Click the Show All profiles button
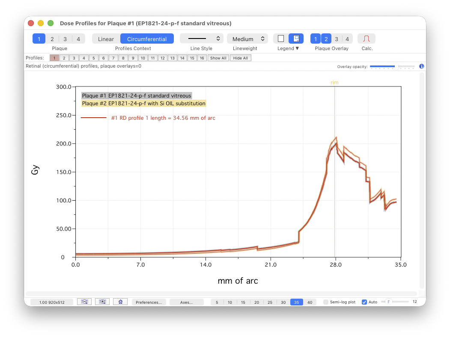 (x=218, y=58)
